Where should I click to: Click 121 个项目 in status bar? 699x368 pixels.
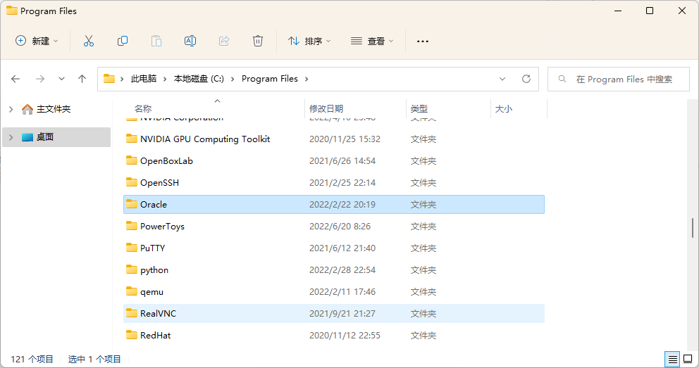click(x=32, y=359)
